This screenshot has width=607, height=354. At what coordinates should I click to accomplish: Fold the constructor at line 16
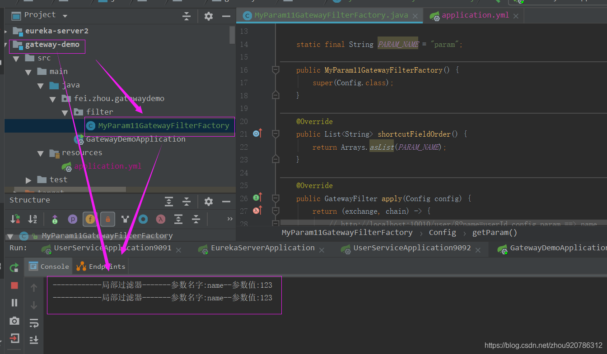click(275, 70)
